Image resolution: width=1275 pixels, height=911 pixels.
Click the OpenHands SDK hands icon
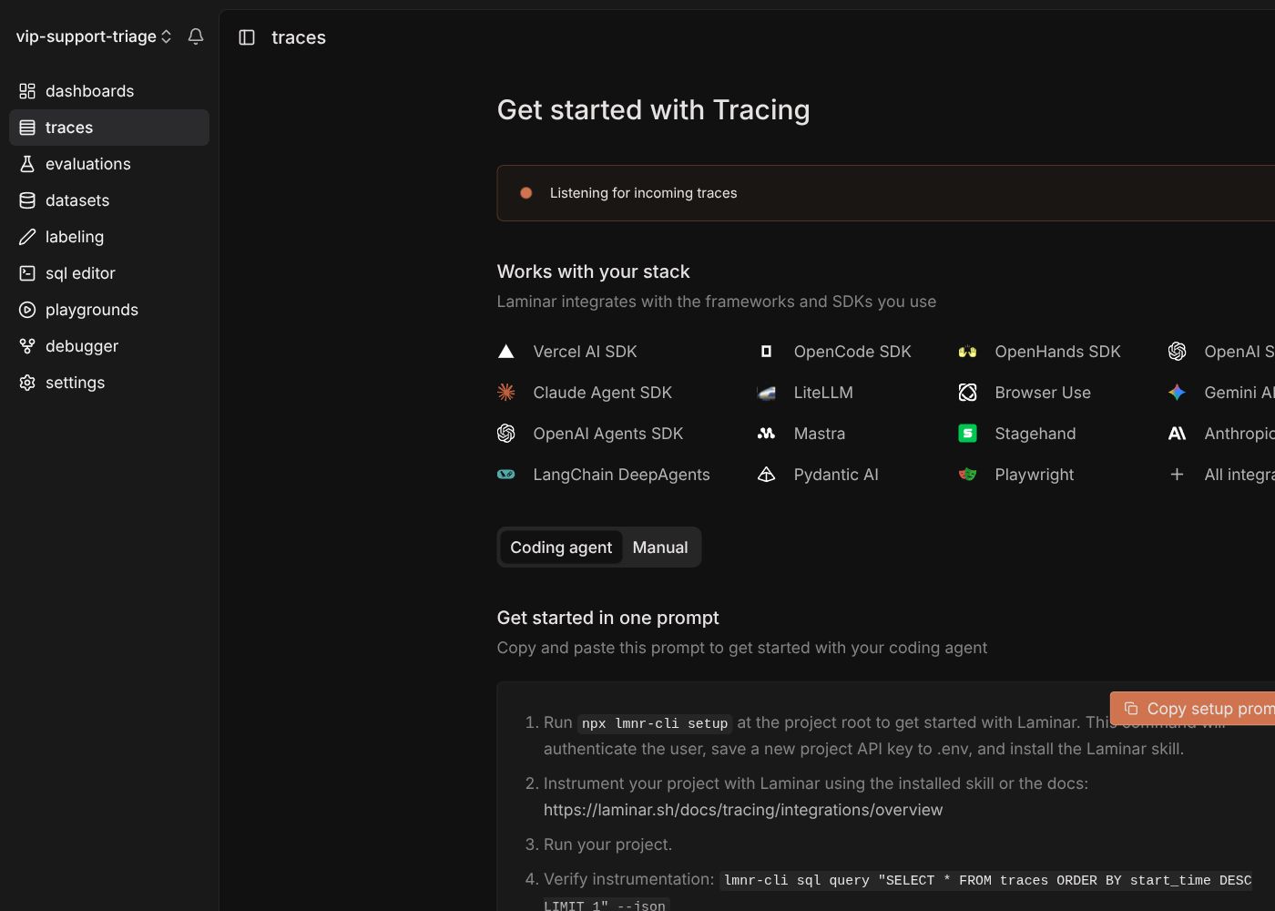pyautogui.click(x=968, y=352)
